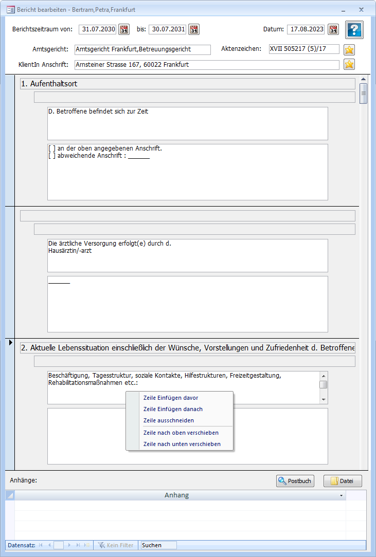Click up arrow of Beschäftigung text box scrollbar
Image resolution: width=376 pixels, height=557 pixels.
pyautogui.click(x=324, y=376)
